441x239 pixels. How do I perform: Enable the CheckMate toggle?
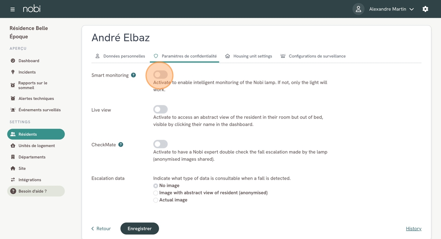pyautogui.click(x=160, y=144)
